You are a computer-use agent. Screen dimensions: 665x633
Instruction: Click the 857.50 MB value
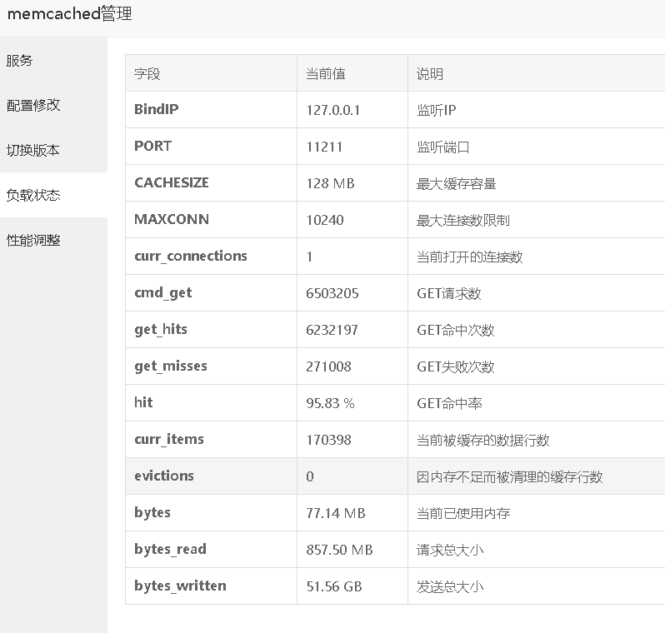click(x=339, y=550)
